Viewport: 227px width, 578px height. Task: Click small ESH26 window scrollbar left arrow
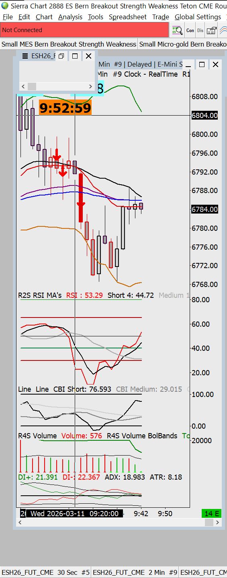pyautogui.click(x=23, y=86)
